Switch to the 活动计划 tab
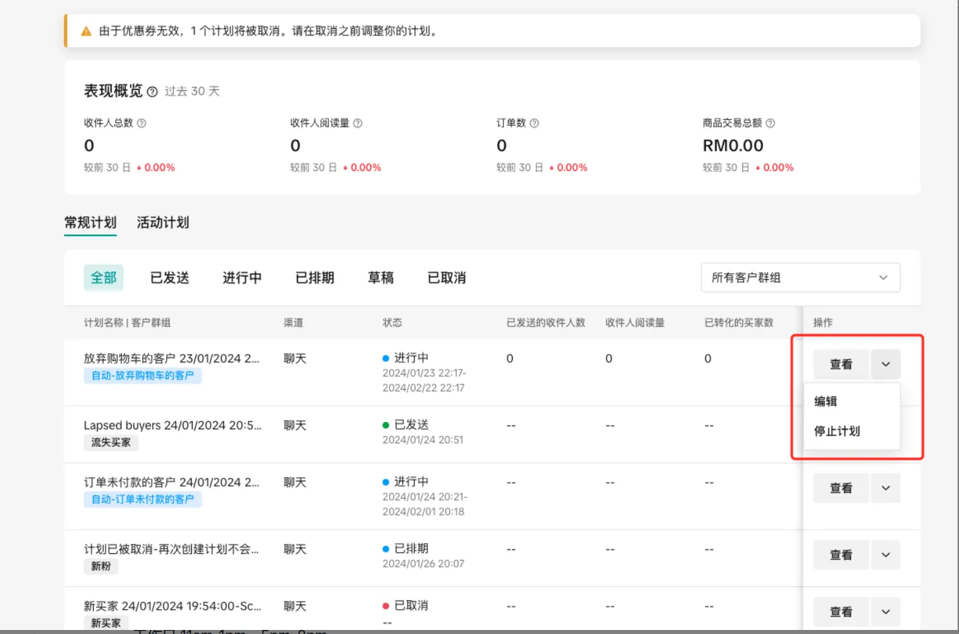959x634 pixels. pyautogui.click(x=163, y=223)
